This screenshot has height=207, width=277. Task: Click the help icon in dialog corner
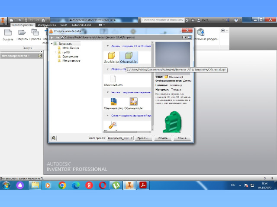tap(54, 138)
